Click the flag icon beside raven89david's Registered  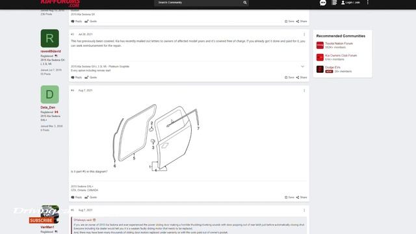(x=56, y=56)
